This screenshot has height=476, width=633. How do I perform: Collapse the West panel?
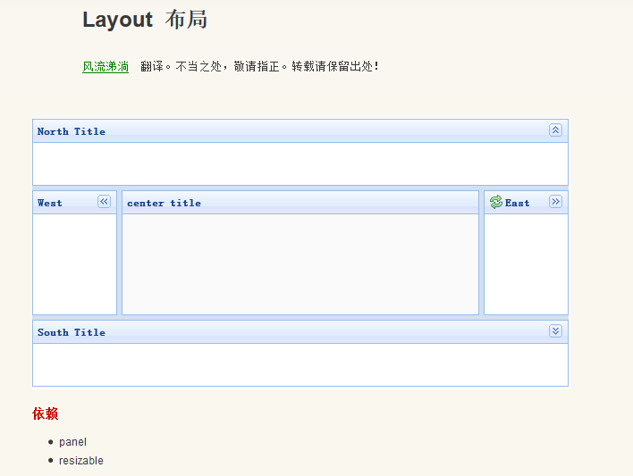pyautogui.click(x=104, y=201)
